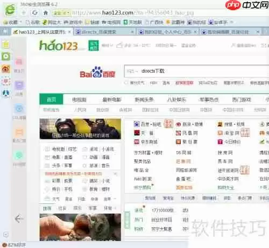Open the site security badge dropdown in address bar

(61, 13)
